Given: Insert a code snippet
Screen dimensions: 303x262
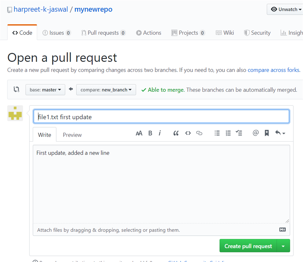Looking at the screenshot, I should point(188,133).
